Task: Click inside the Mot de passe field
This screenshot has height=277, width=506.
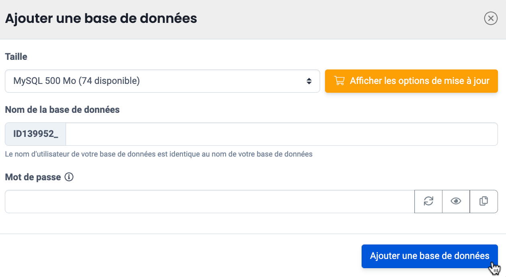Action: tap(209, 202)
